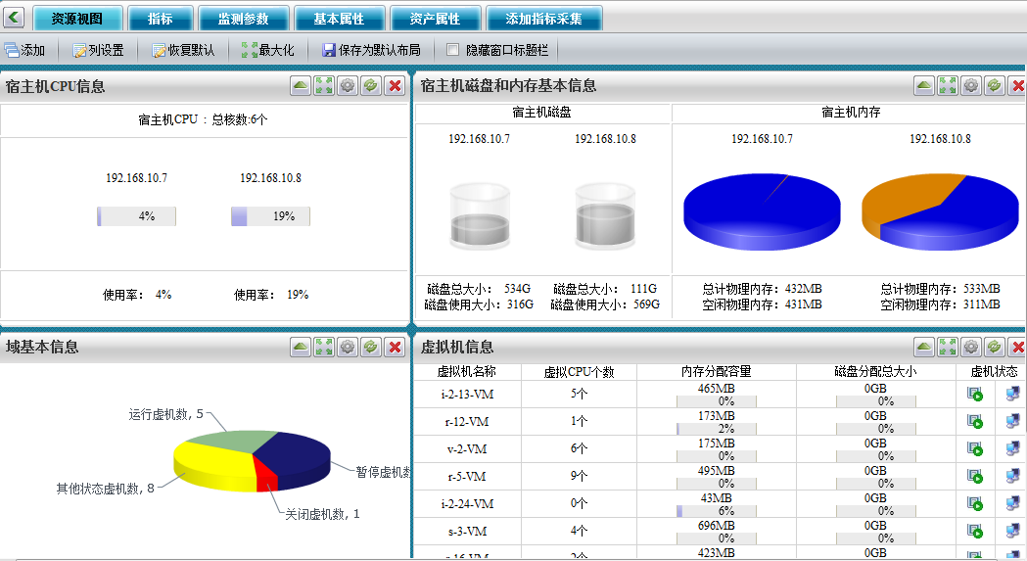The height and width of the screenshot is (561, 1027).
Task: Click the 保存为默认布局 button
Action: click(x=371, y=50)
